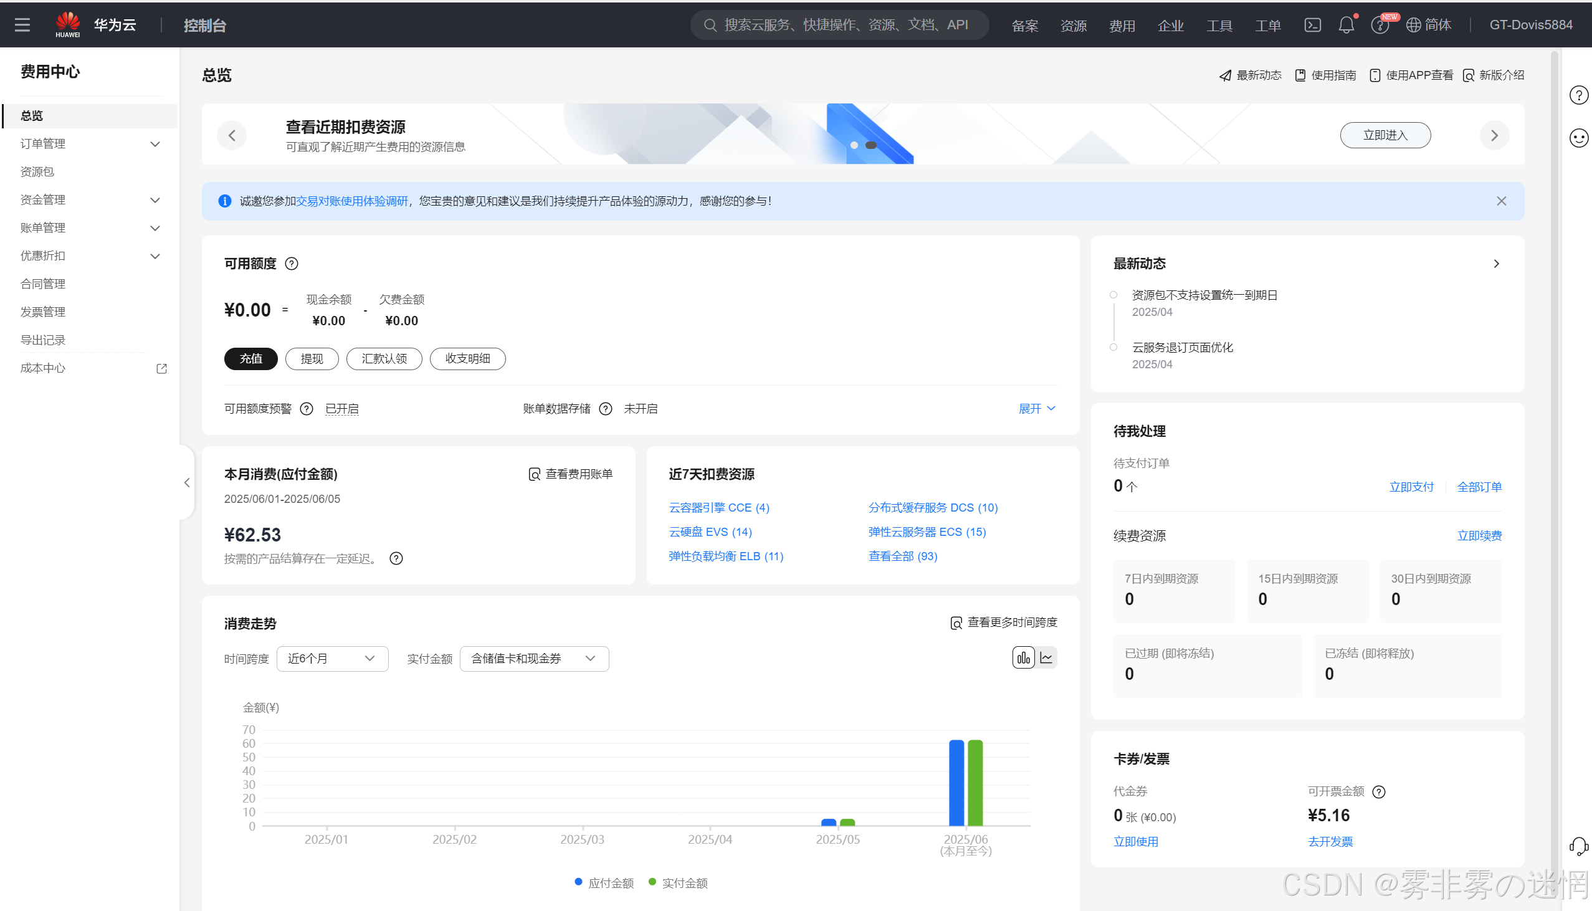Click 查看全部 (93) link
Viewport: 1592px width, 911px height.
903,556
